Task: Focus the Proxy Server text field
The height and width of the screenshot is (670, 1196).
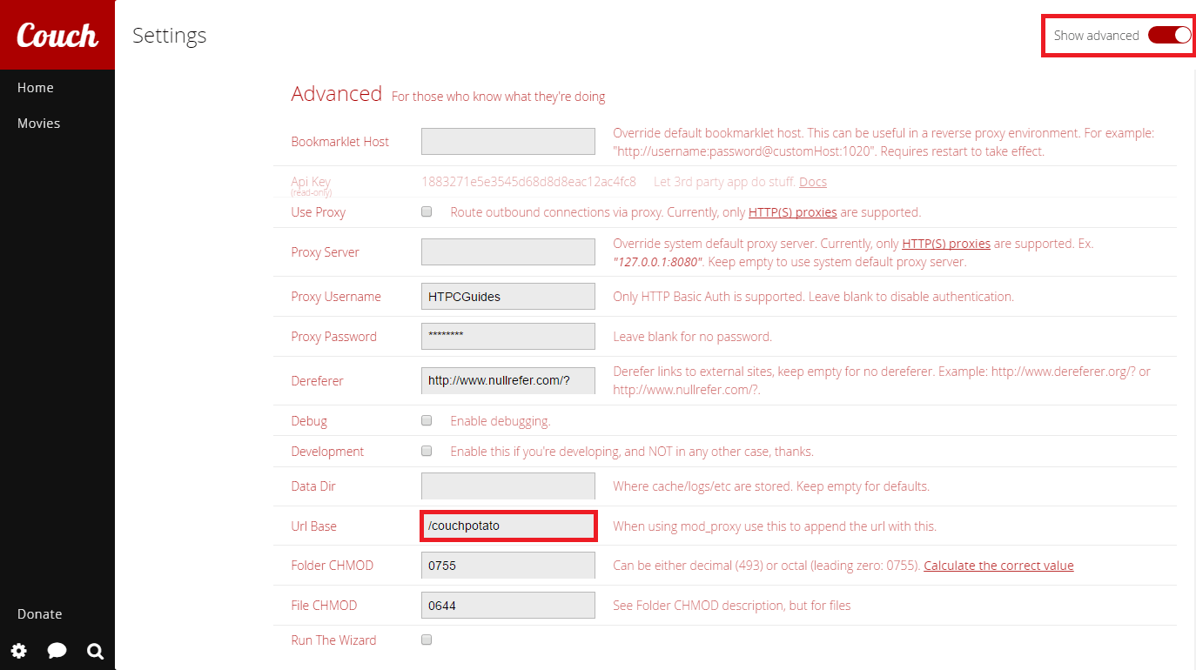Action: click(x=508, y=252)
